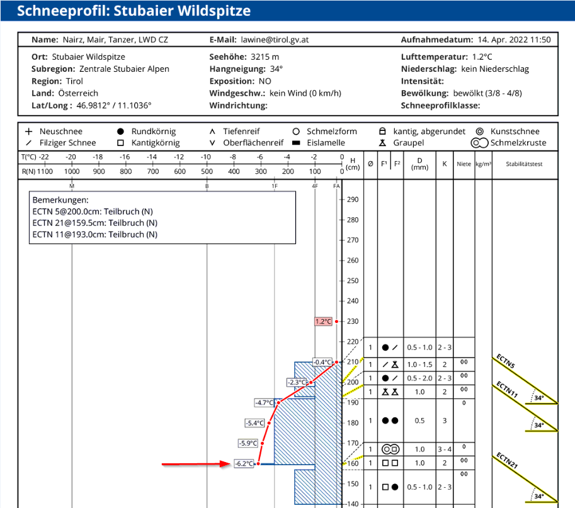Select remark 'ECTN 5@200.0cm: Teilbruch (N)'
The width and height of the screenshot is (575, 508).
click(93, 212)
